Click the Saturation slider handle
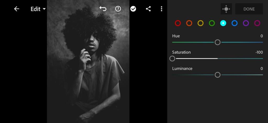 pos(172,59)
